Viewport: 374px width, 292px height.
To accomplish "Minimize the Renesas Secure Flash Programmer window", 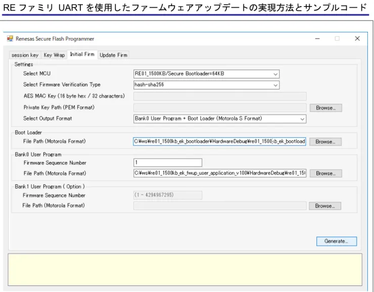I will pos(317,38).
